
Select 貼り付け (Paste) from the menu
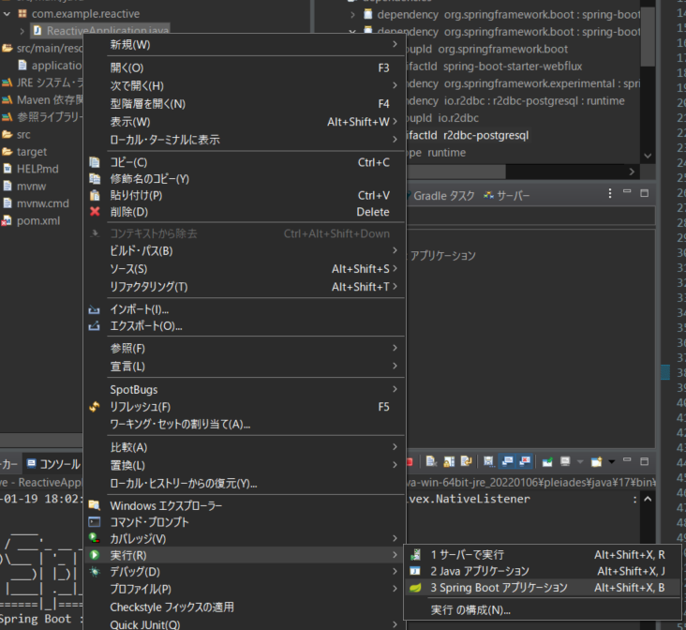(244, 195)
